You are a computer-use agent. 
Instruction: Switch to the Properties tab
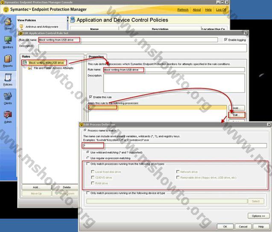(x=96, y=57)
